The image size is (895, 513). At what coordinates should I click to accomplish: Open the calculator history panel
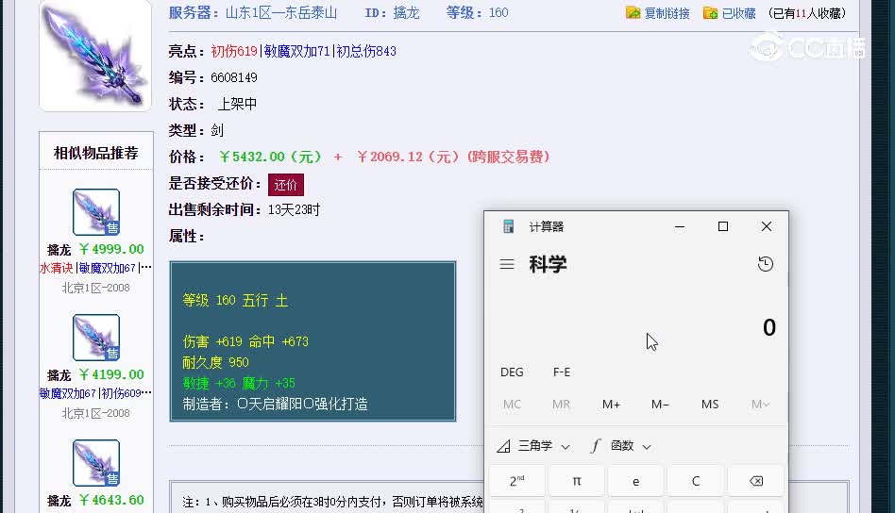(766, 264)
